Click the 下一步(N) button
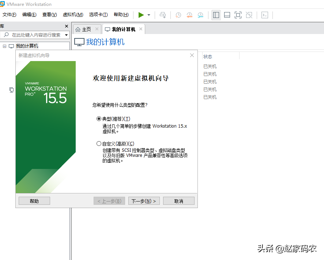The width and height of the screenshot is (324, 260). tap(144, 201)
